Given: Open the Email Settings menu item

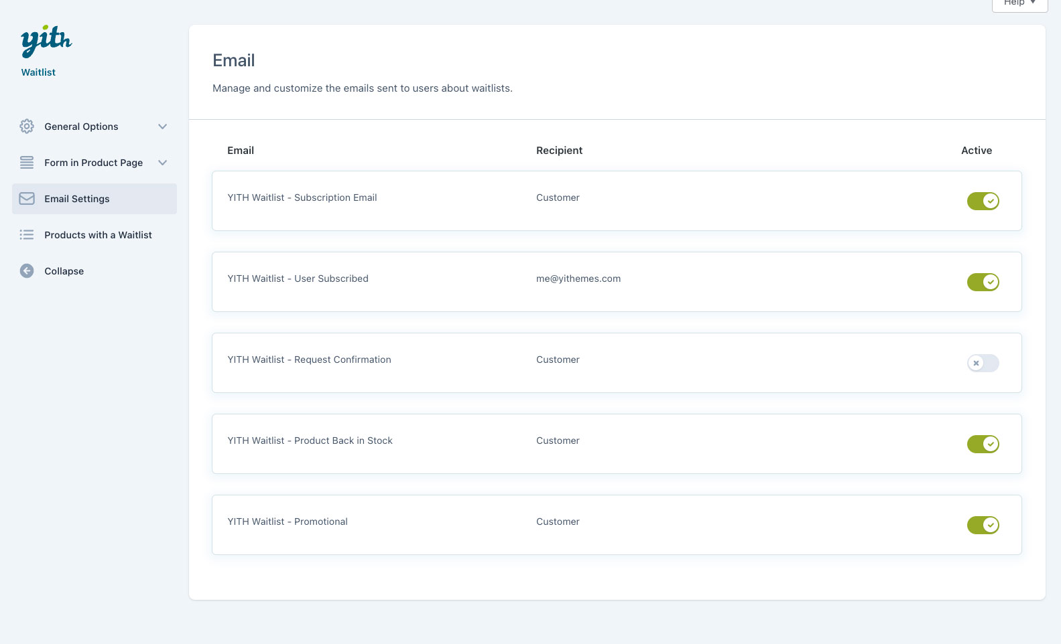Looking at the screenshot, I should pyautogui.click(x=77, y=199).
